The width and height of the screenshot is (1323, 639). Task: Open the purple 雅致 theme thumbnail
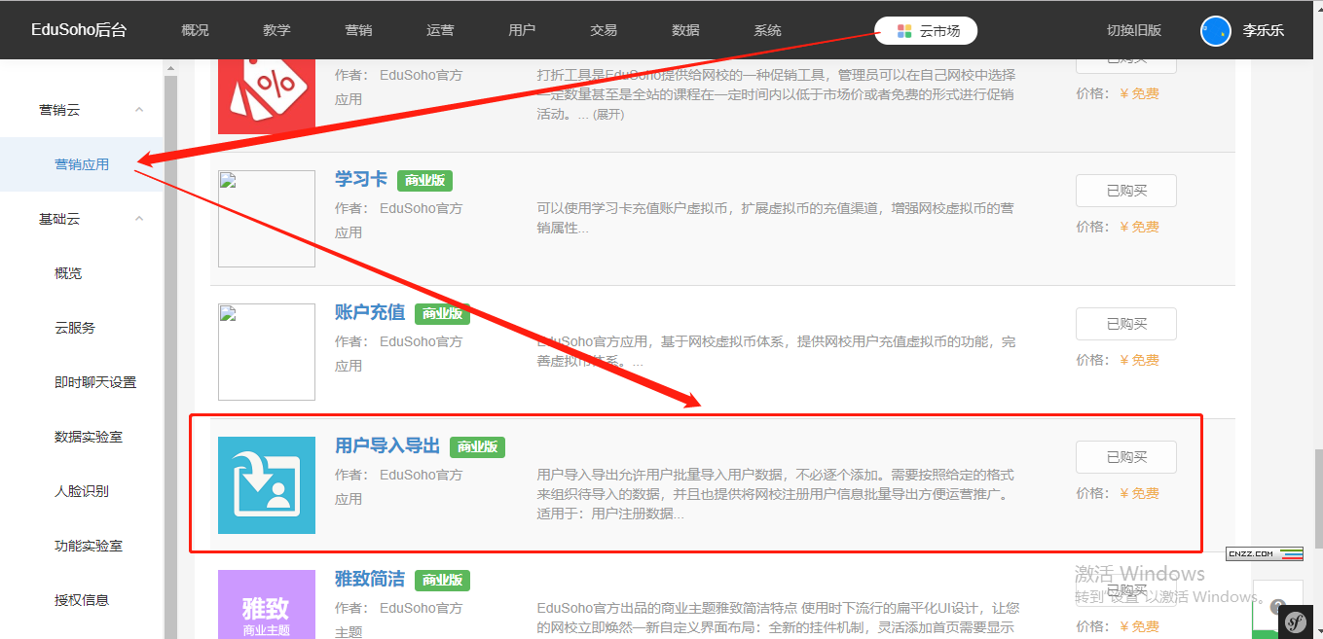click(x=267, y=604)
